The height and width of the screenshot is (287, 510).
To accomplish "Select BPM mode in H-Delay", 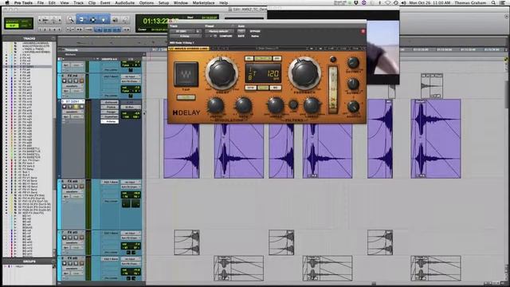I will pos(250,88).
